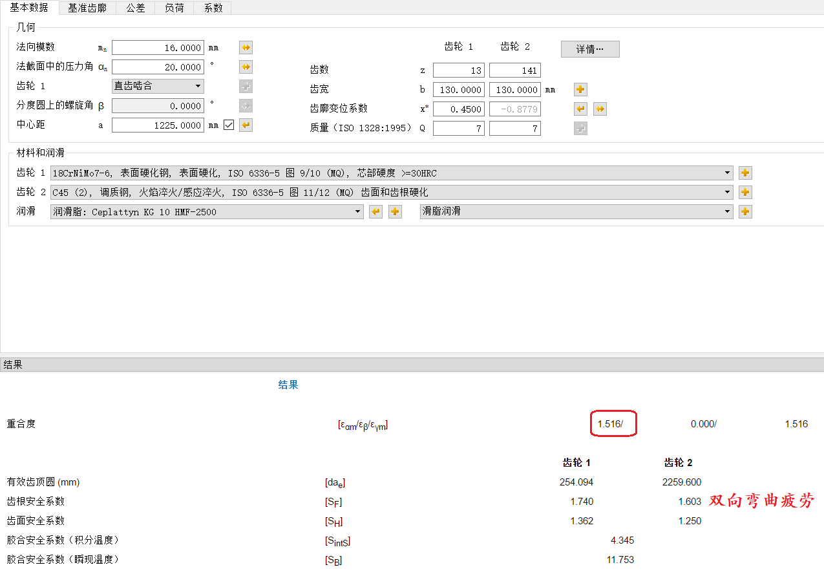Open the 润滑脂 Ceplattyn KG 10 dropdown
The height and width of the screenshot is (576, 824).
207,211
